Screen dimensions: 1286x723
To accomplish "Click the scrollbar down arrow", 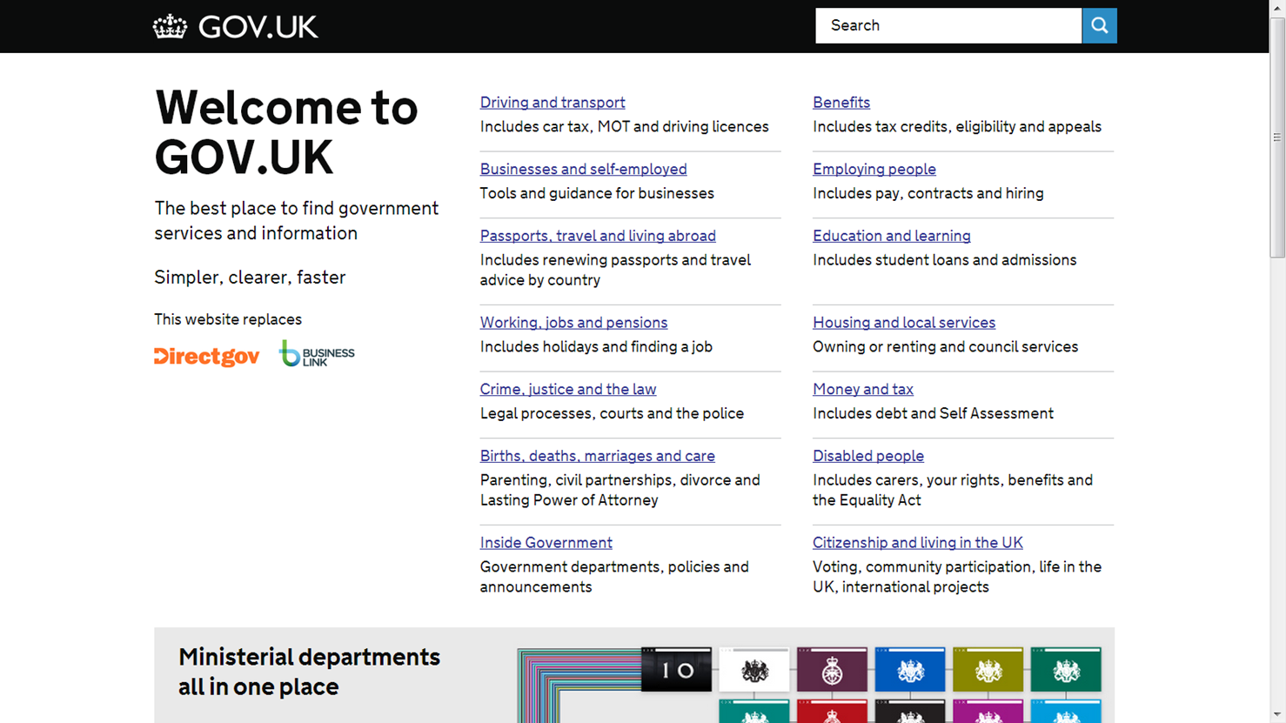I will (x=1277, y=715).
